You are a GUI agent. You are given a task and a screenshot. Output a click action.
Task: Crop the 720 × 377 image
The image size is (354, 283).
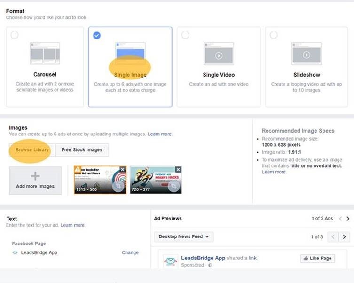pyautogui.click(x=174, y=187)
